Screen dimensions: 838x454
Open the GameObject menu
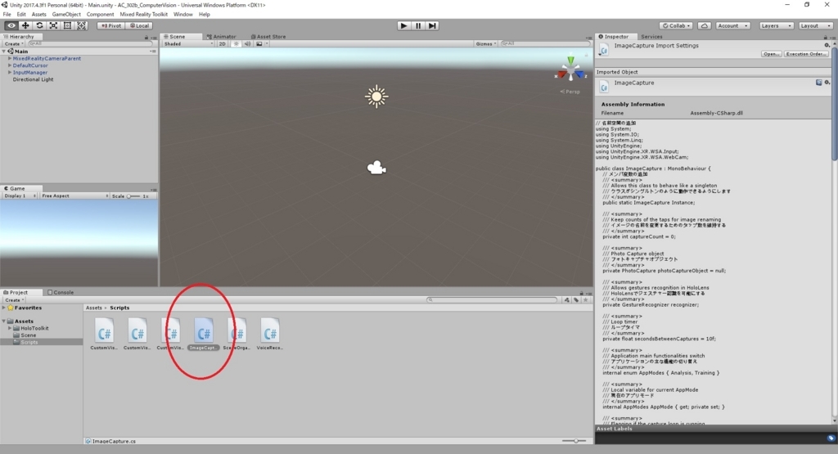[66, 15]
